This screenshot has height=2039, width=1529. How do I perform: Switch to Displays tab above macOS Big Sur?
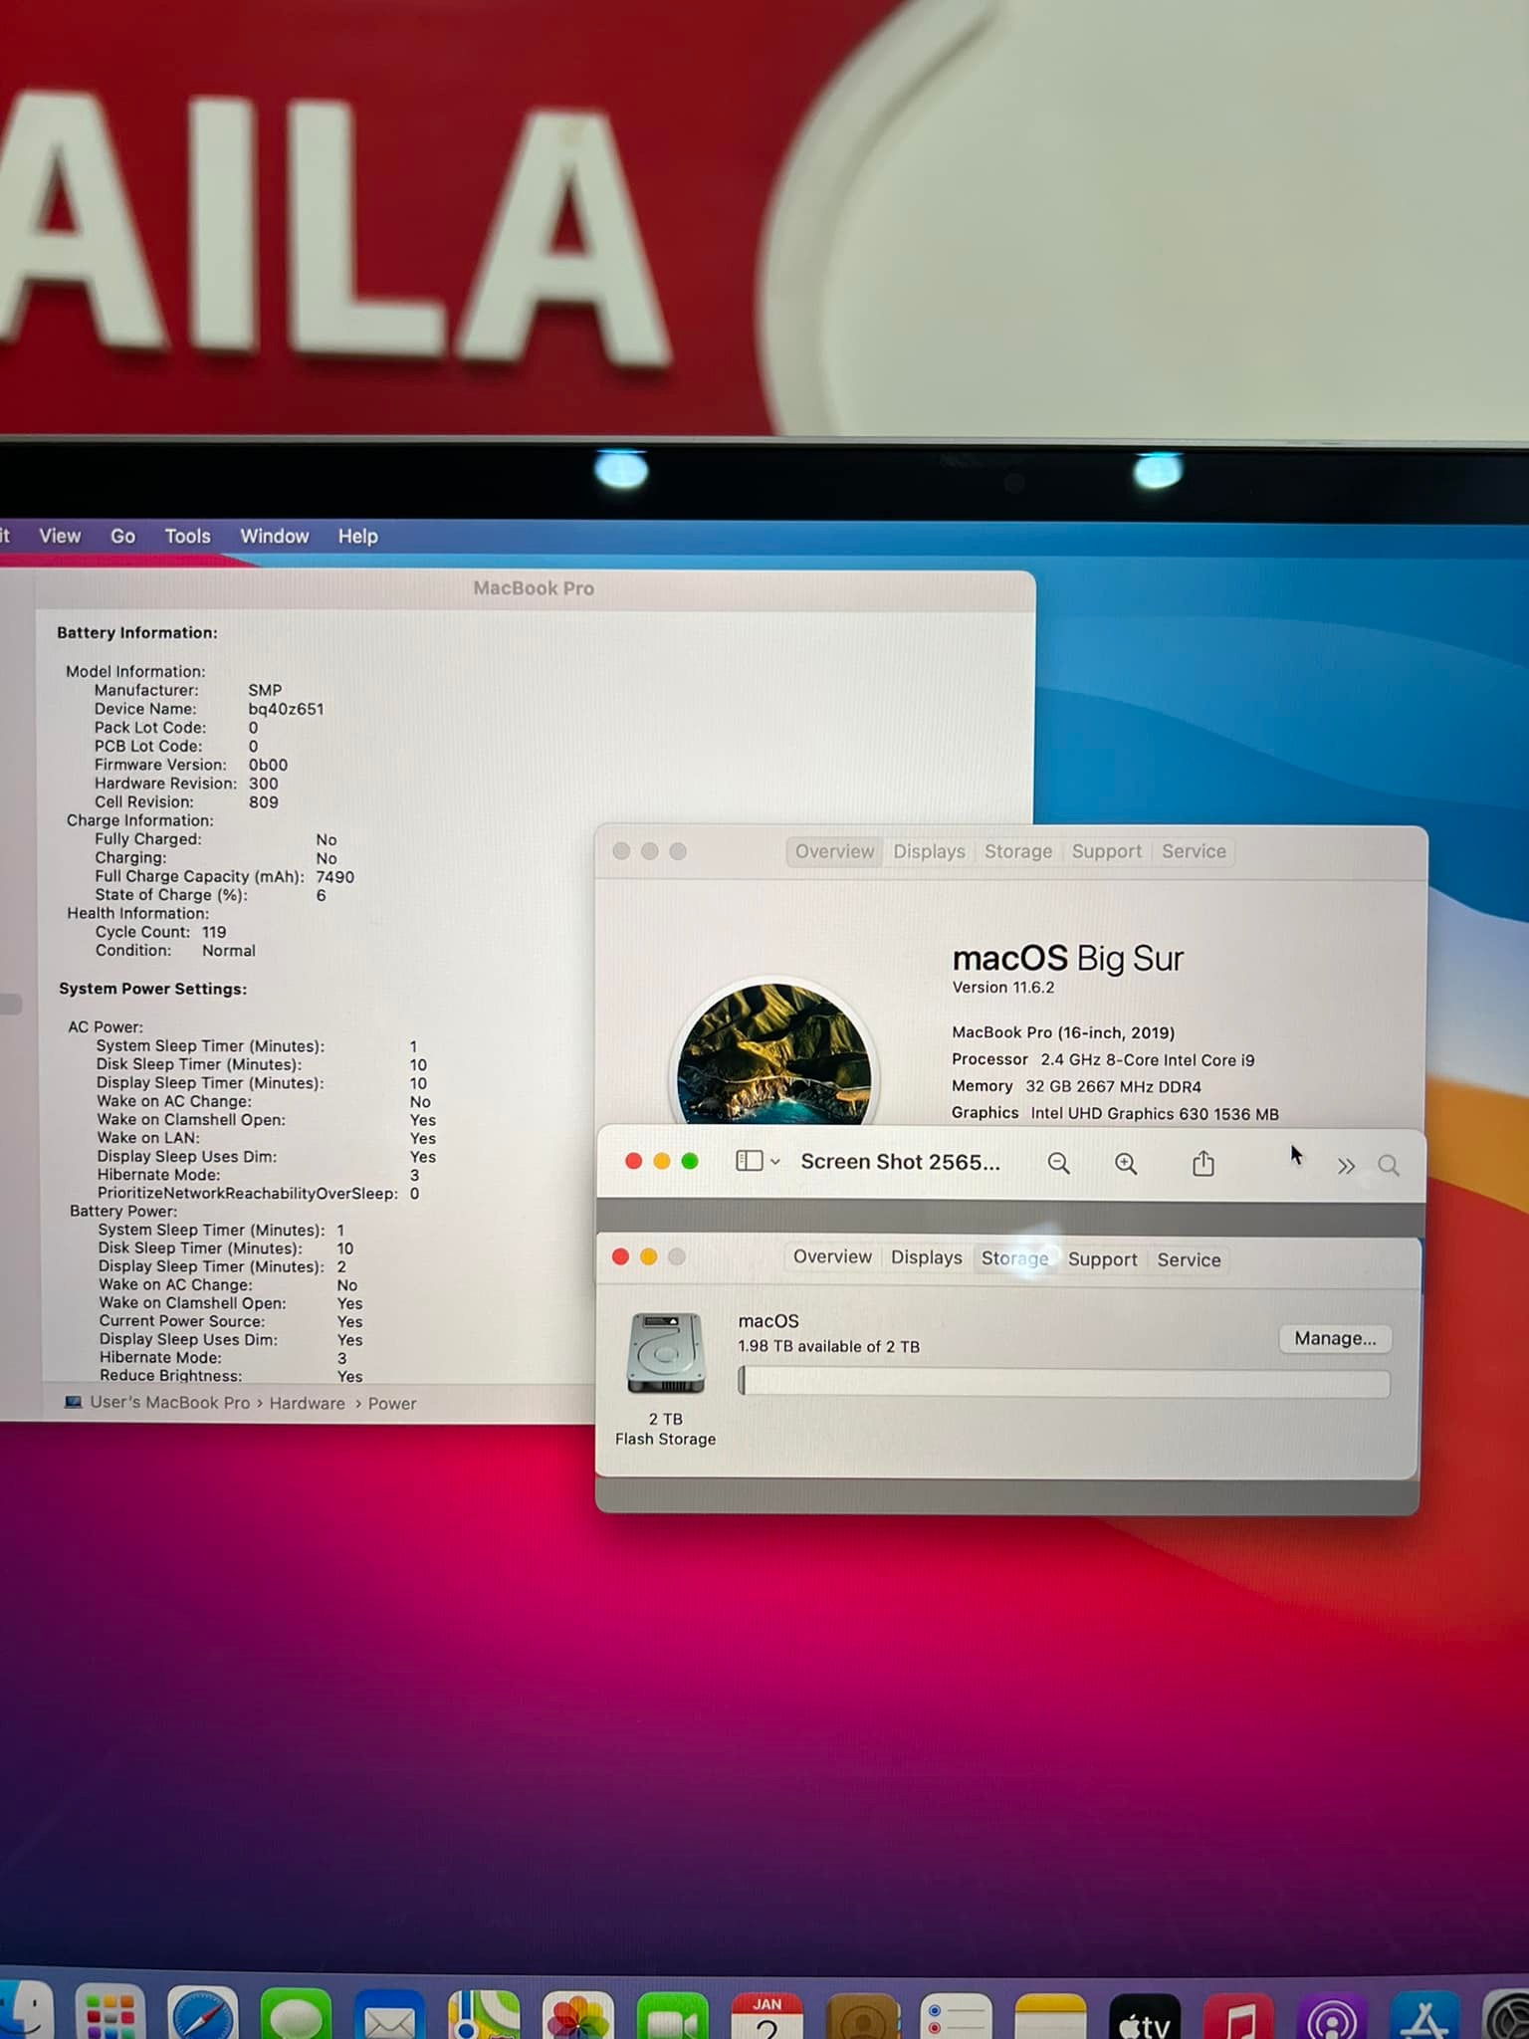[929, 851]
